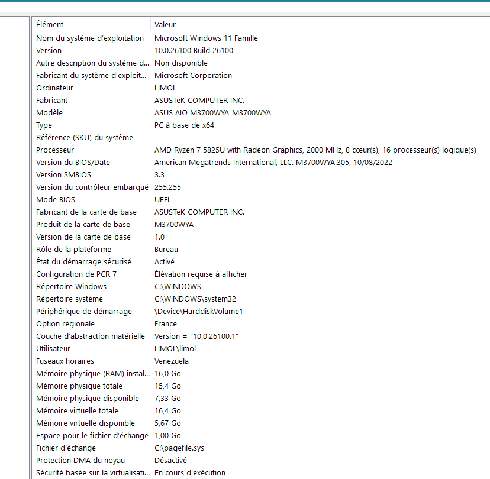Select the Version 10.0.26100 Build row

tap(49, 50)
